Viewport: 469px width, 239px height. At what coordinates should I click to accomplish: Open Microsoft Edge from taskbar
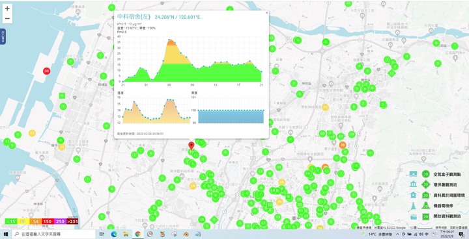point(113,234)
